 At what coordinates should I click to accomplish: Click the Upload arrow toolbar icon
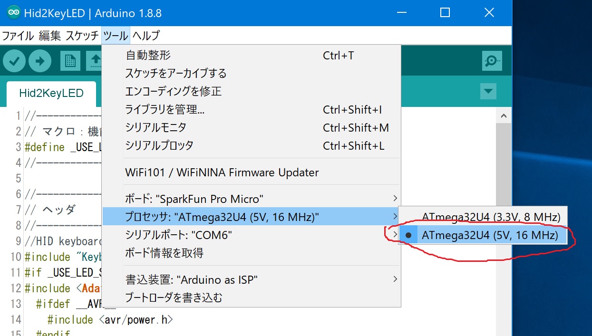click(40, 61)
